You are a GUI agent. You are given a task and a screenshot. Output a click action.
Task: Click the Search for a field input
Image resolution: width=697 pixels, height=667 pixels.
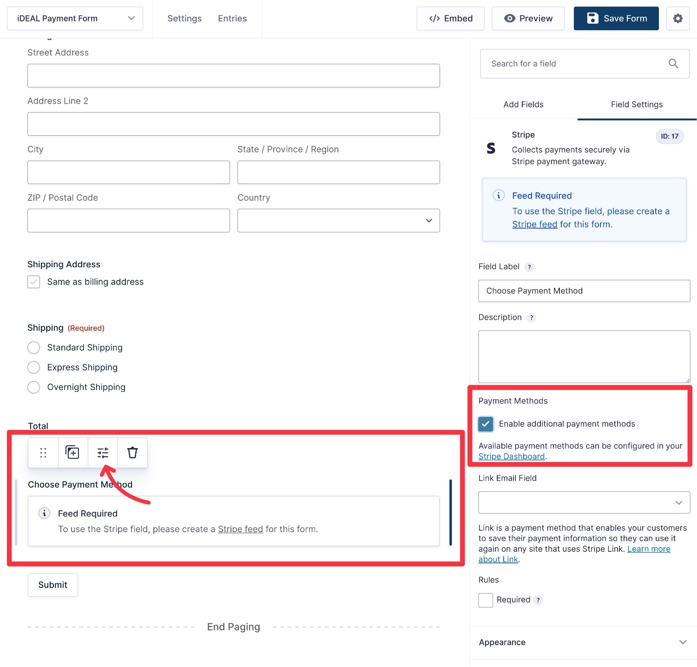[585, 64]
